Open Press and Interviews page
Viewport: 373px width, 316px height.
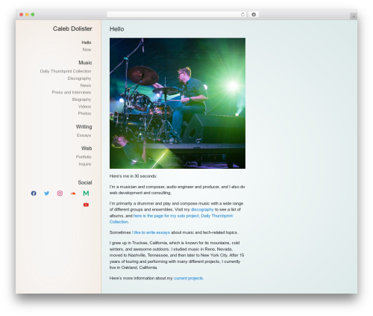coord(72,93)
